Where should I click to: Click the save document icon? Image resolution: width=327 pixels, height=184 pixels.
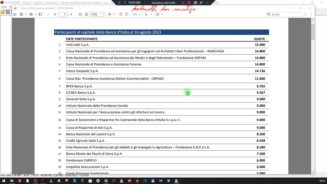point(21,14)
